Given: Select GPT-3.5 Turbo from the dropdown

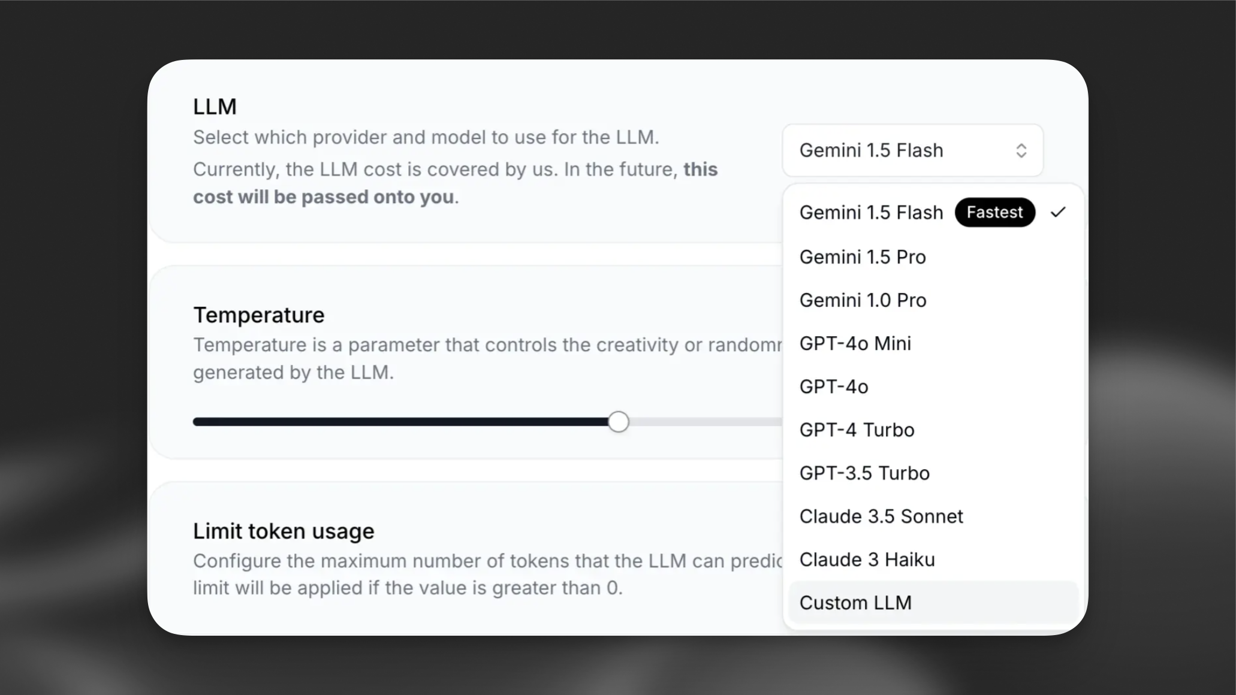Looking at the screenshot, I should click(864, 473).
